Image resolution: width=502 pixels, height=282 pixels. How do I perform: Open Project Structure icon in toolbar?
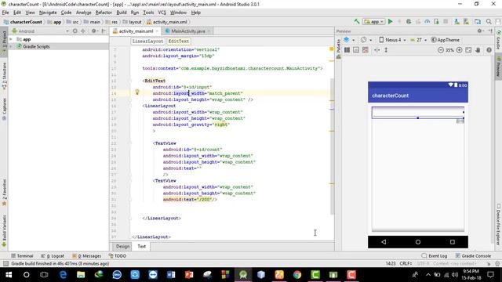pos(478,21)
